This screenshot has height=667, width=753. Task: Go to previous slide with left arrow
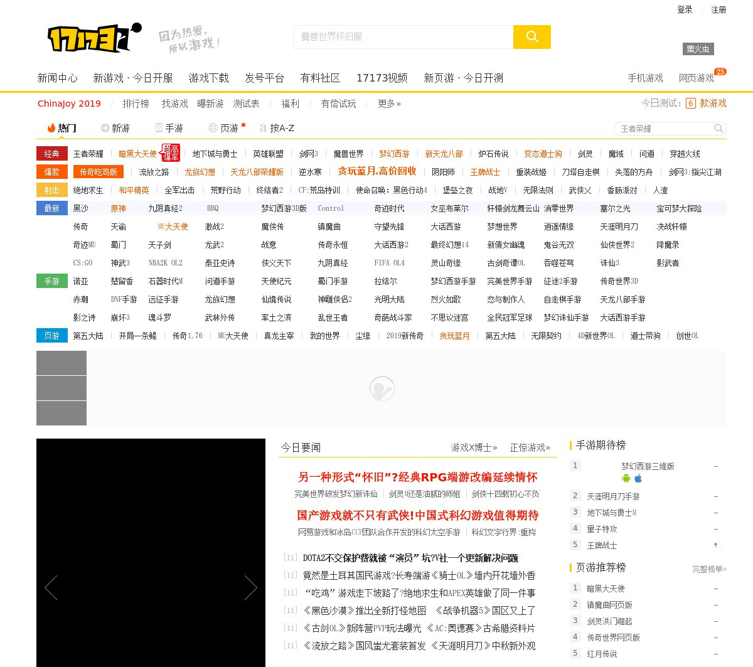(51, 588)
